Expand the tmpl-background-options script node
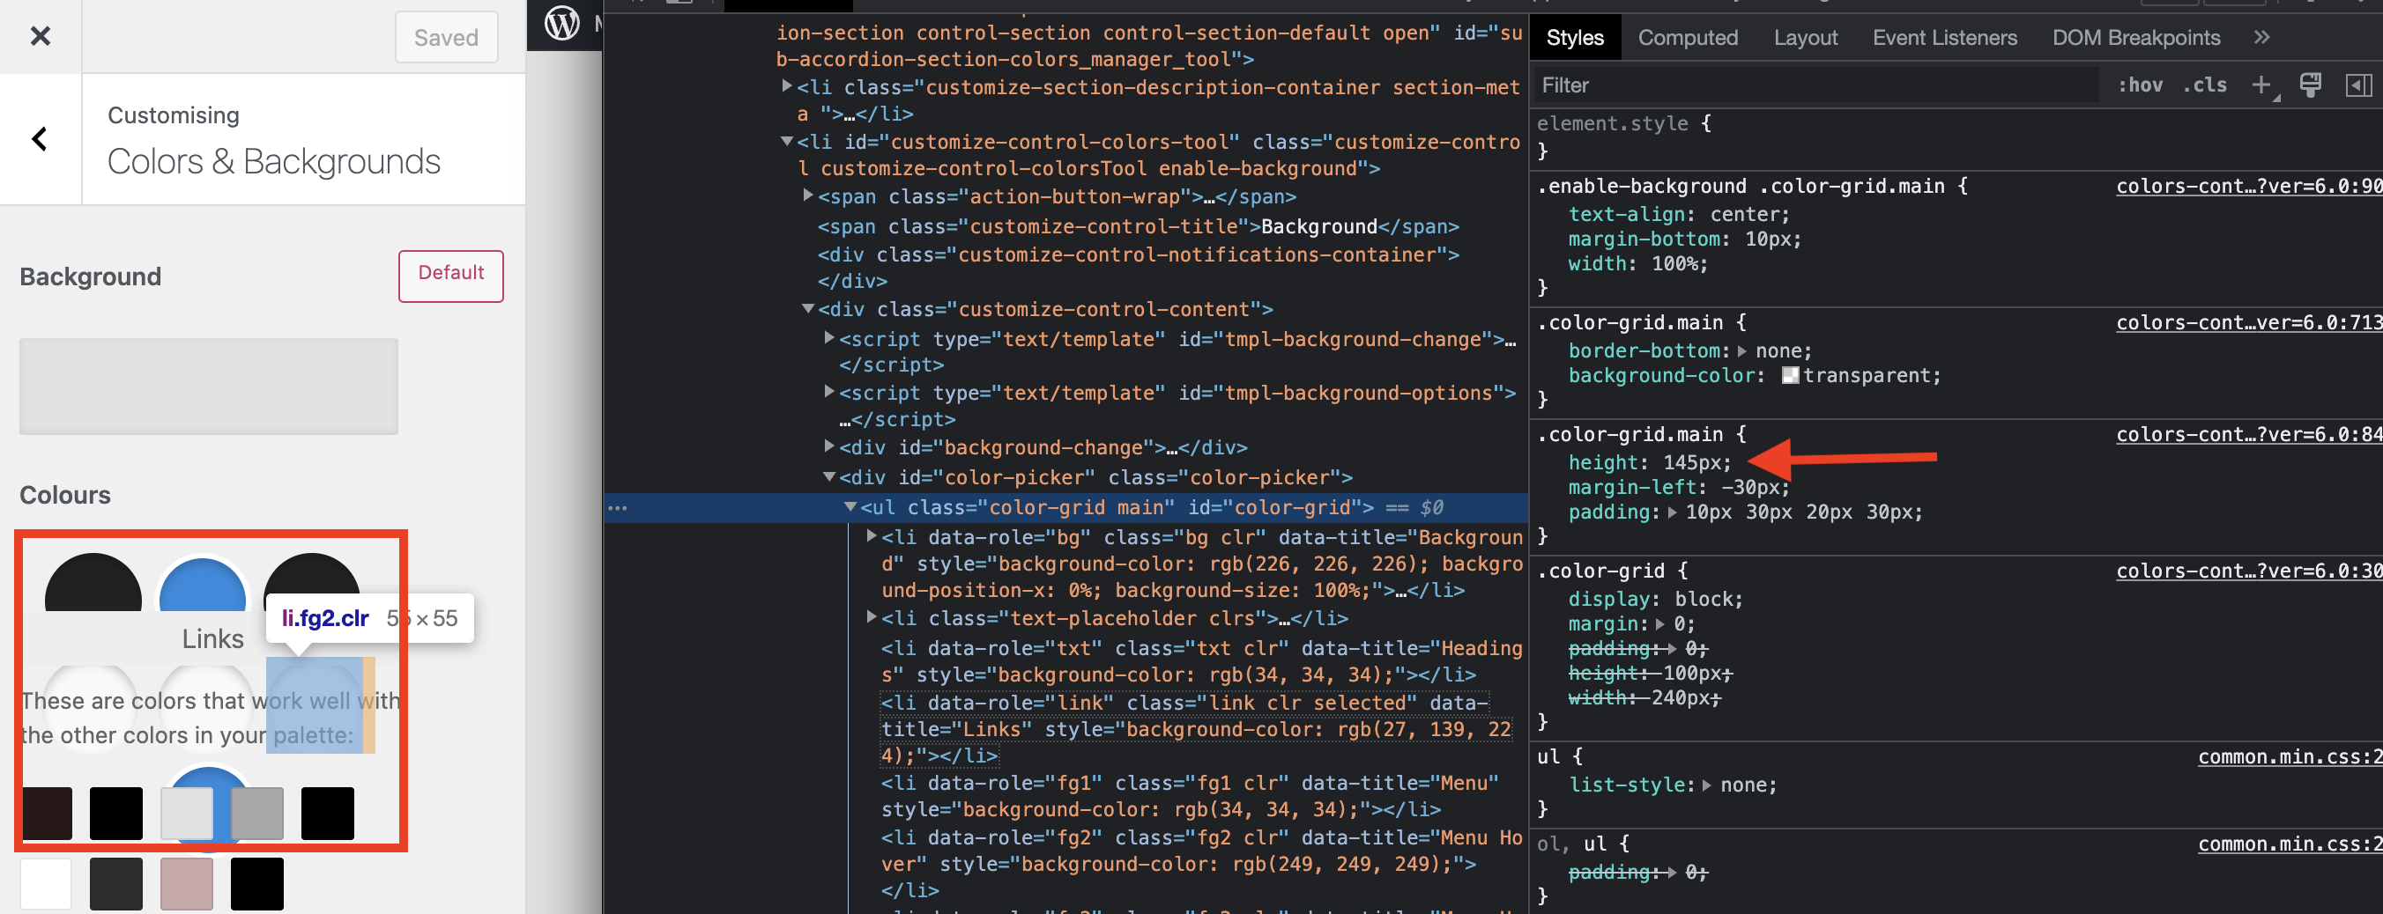The height and width of the screenshot is (914, 2383). click(x=829, y=392)
